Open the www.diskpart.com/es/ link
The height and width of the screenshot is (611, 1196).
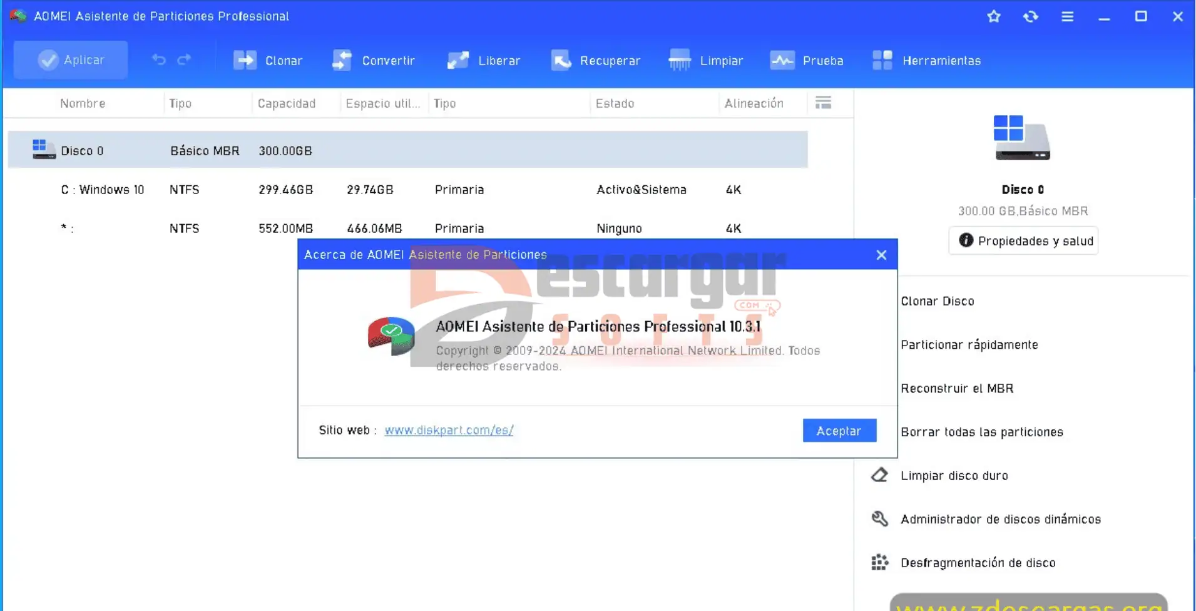point(449,430)
